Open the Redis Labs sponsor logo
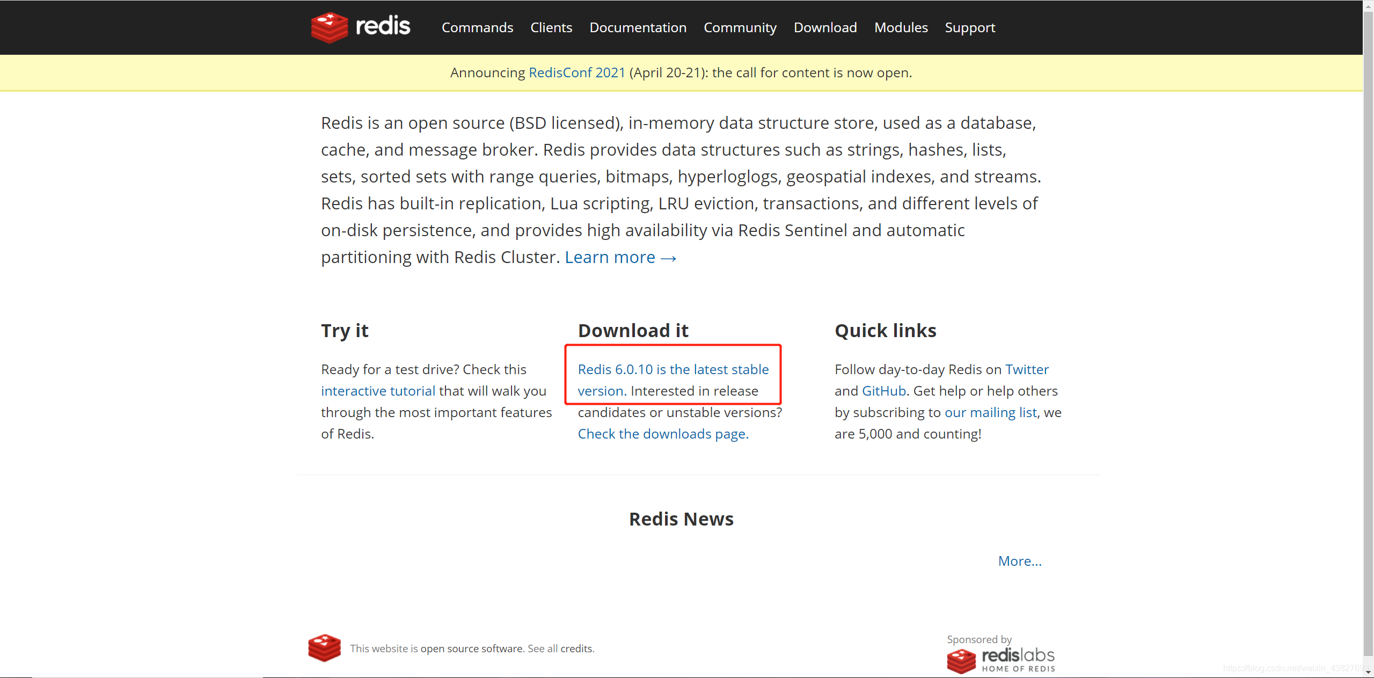Screen dimensions: 1374x678 pyautogui.click(x=1001, y=660)
